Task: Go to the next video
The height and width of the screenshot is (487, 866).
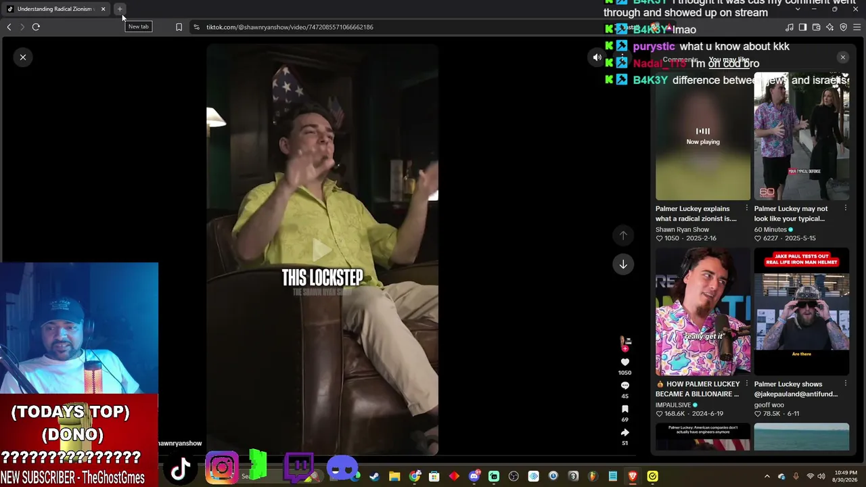Action: point(623,264)
